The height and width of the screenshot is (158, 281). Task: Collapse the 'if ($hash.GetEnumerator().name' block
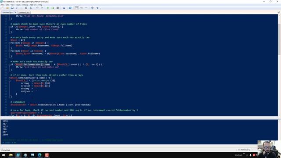(x=10, y=65)
